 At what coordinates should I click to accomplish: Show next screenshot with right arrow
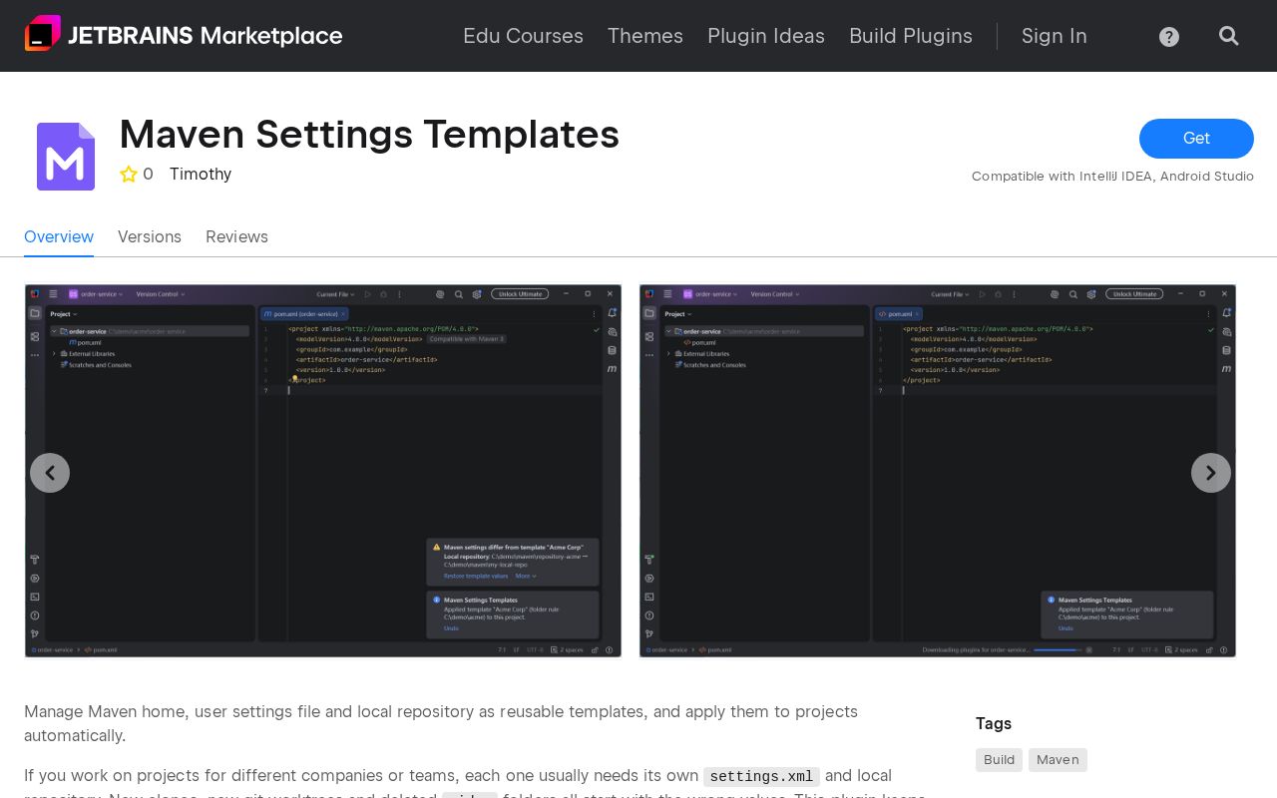pyautogui.click(x=1211, y=473)
